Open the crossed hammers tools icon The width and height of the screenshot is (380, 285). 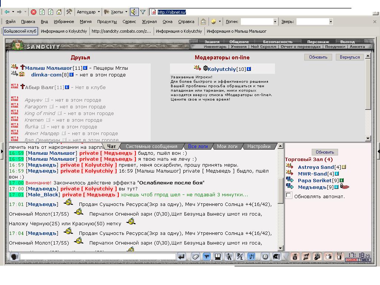[x=69, y=12]
